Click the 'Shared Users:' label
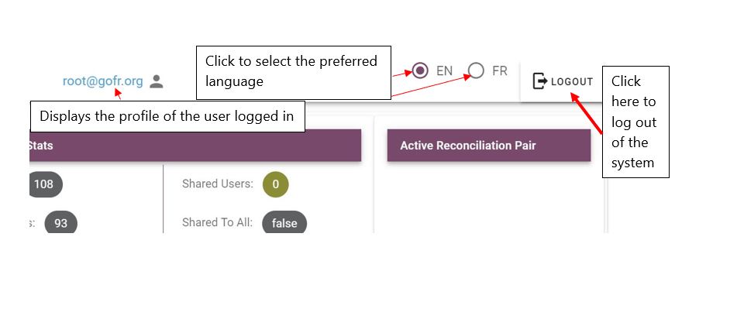The width and height of the screenshot is (737, 309). pos(218,184)
